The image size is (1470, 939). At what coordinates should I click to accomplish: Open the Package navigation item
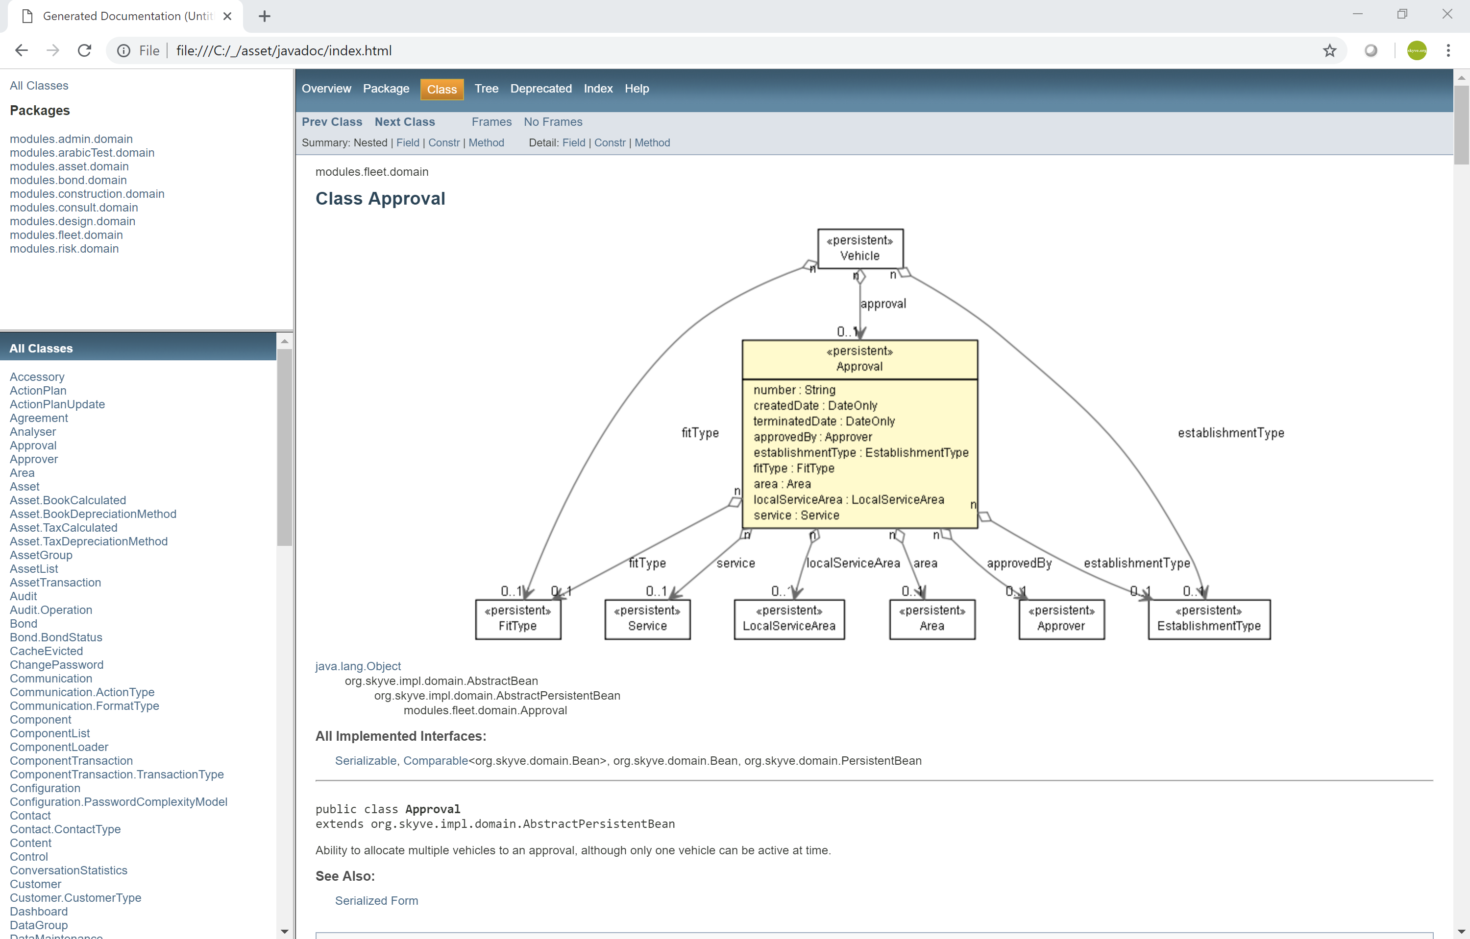(x=386, y=89)
